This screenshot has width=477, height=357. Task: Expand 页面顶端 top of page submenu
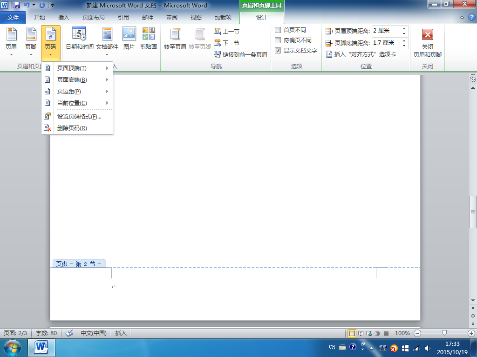77,68
